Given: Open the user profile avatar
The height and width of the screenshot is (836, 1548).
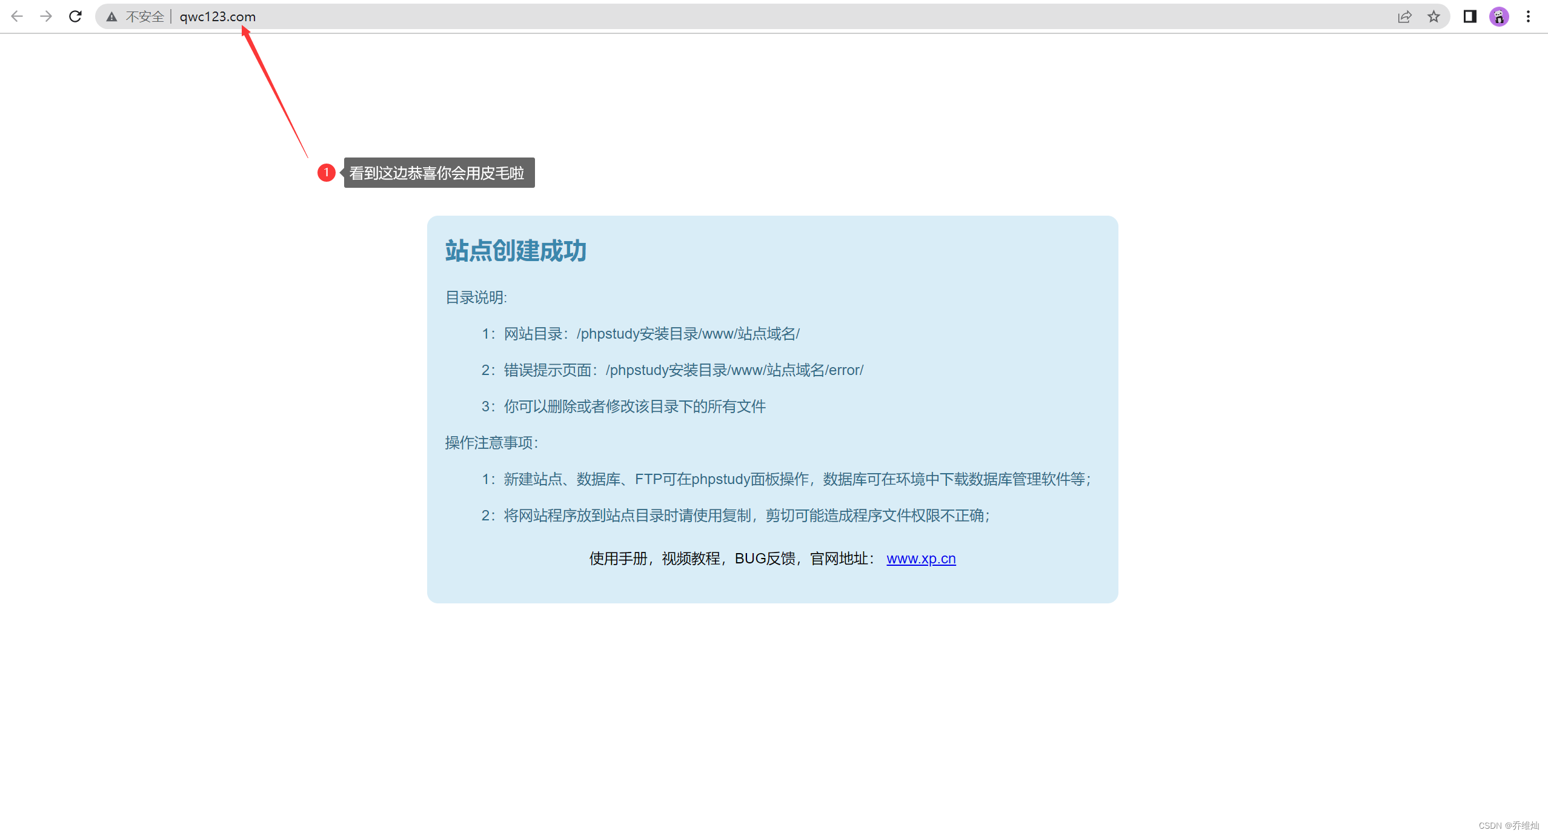Looking at the screenshot, I should (x=1499, y=17).
